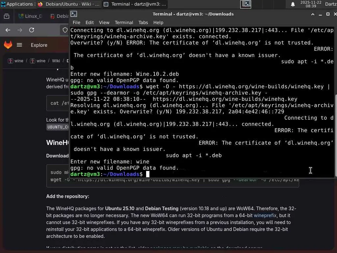Open the notification bell in the system tray
Viewport: 337px width, 253px height.
pos(293,4)
